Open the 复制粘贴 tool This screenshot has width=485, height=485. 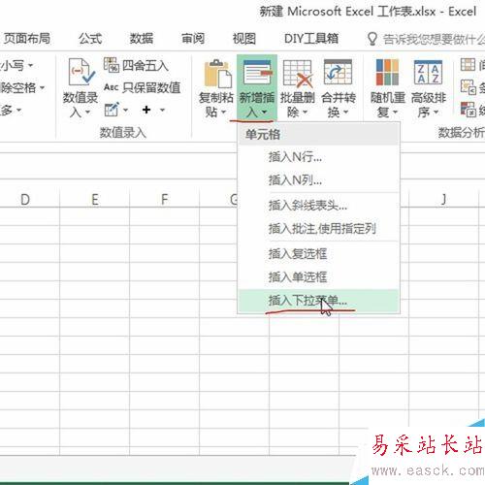pos(215,89)
